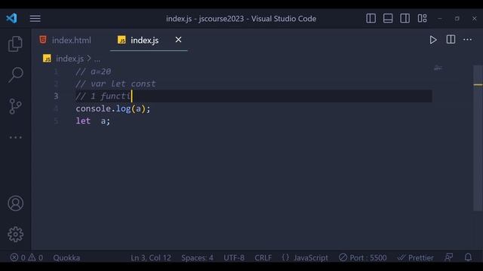
Task: Change line ending via CRLF
Action: pyautogui.click(x=263, y=257)
